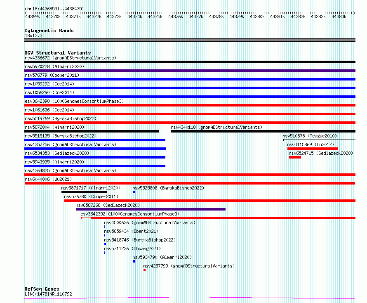Click nsv3115869 (Lu2017) label

[x=311, y=144]
